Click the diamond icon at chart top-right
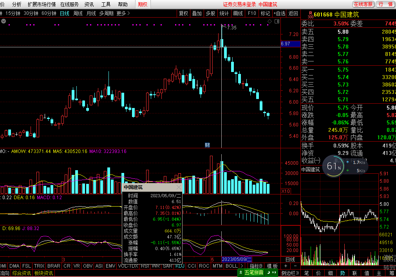Image resolution: width=396 pixels, height=277 pixels. (x=269, y=21)
